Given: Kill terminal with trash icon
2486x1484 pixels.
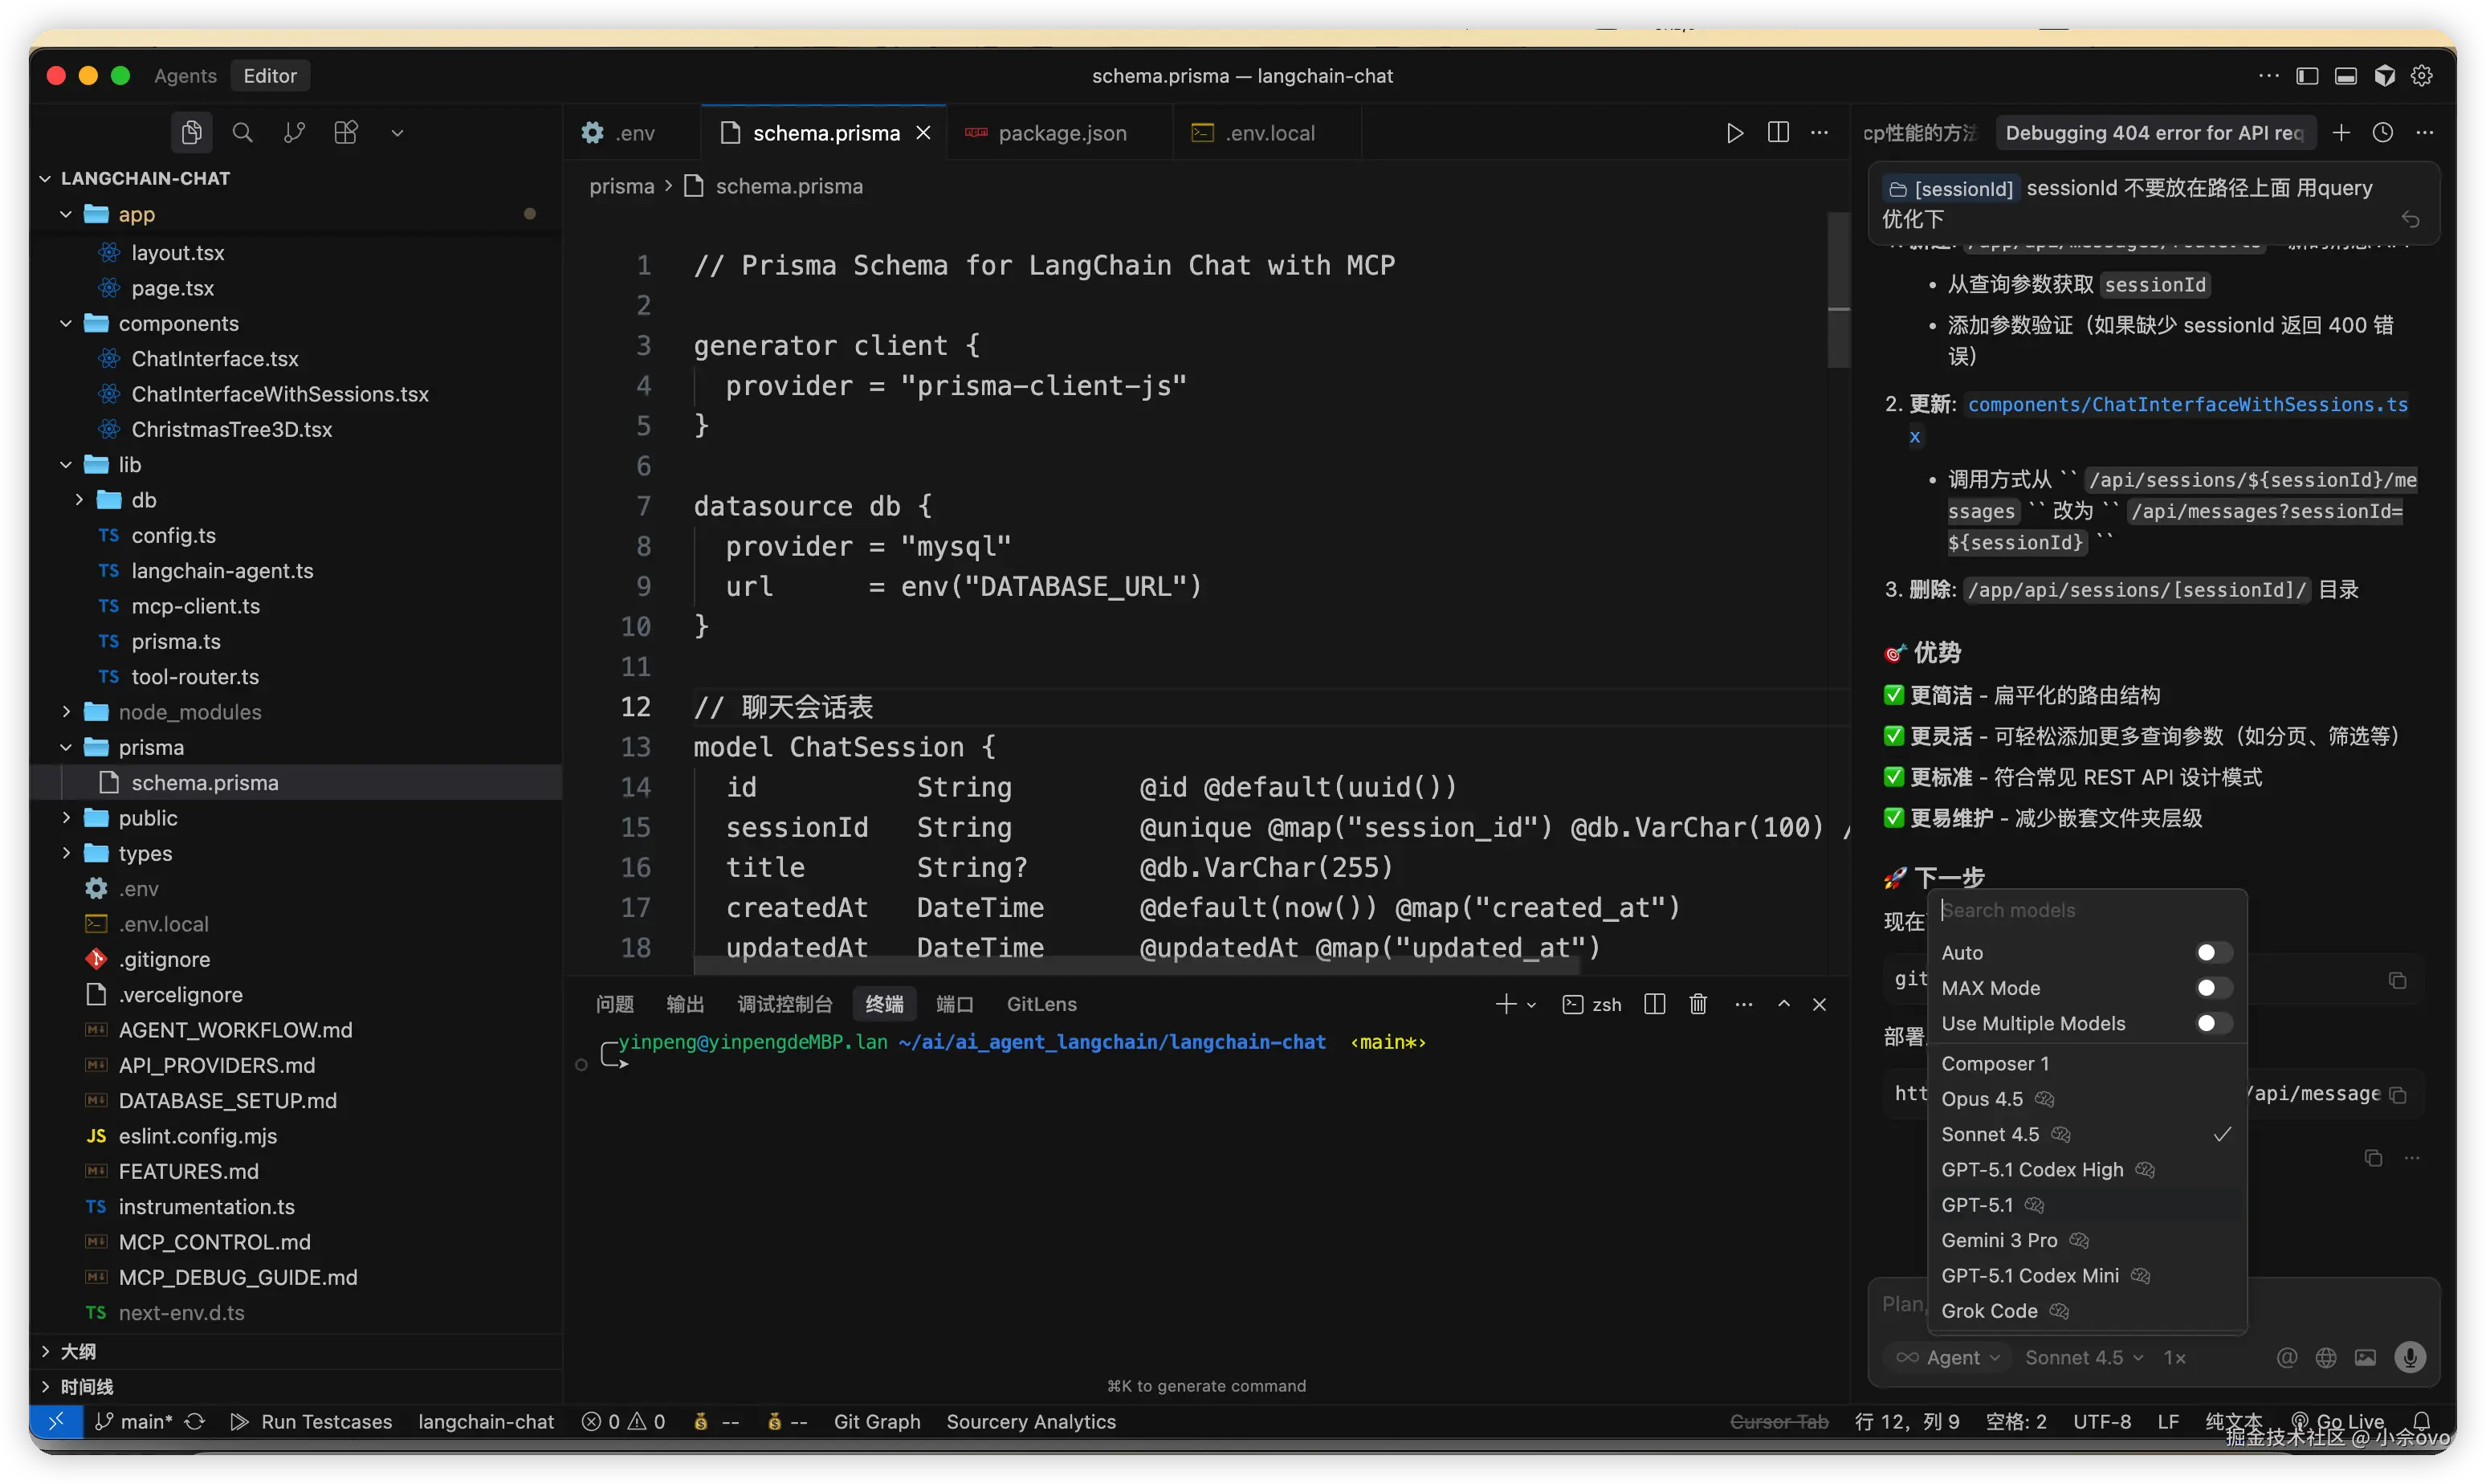Looking at the screenshot, I should 1697,1004.
